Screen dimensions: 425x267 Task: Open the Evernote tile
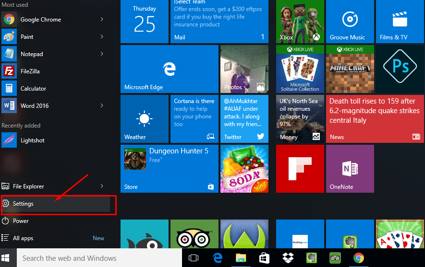click(x=350, y=234)
